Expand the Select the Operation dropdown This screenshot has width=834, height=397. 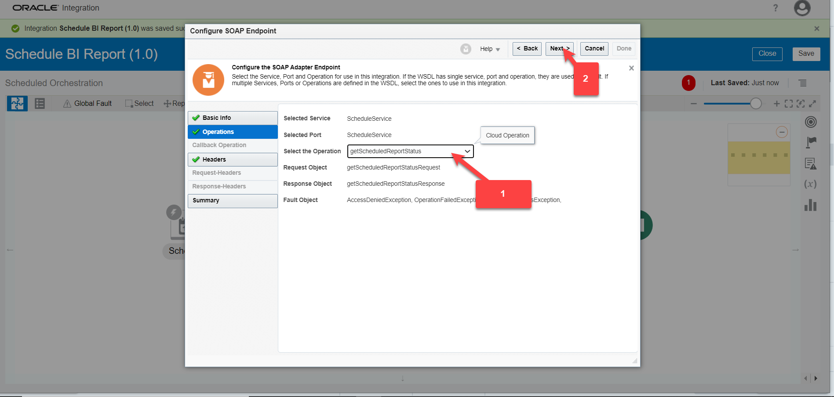(x=467, y=151)
